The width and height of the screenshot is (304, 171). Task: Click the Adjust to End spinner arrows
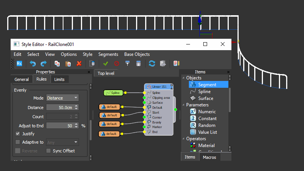pos(76,125)
